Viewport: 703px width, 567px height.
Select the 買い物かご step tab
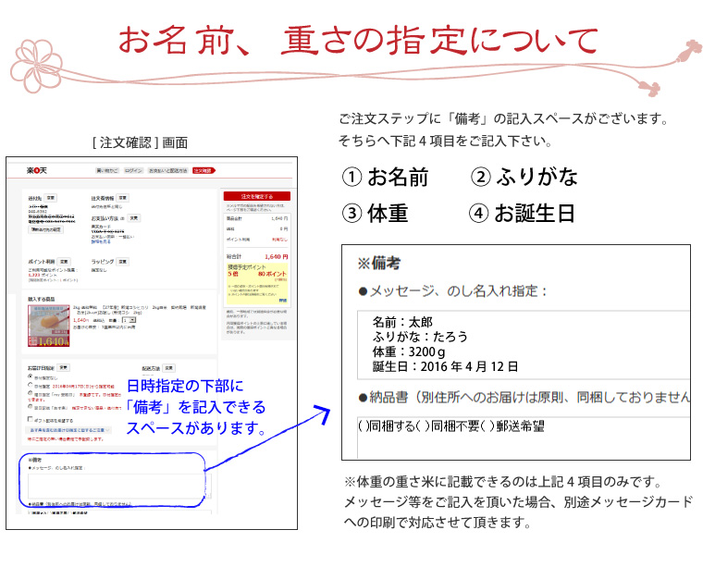pyautogui.click(x=107, y=171)
